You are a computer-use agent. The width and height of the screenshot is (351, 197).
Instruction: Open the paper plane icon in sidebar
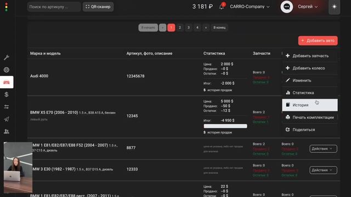[x=7, y=119]
